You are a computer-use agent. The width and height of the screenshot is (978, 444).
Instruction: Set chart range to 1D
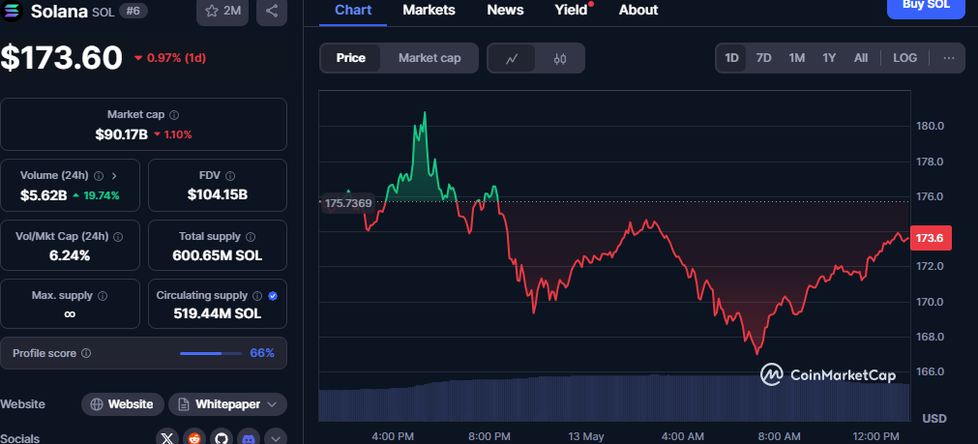[731, 58]
